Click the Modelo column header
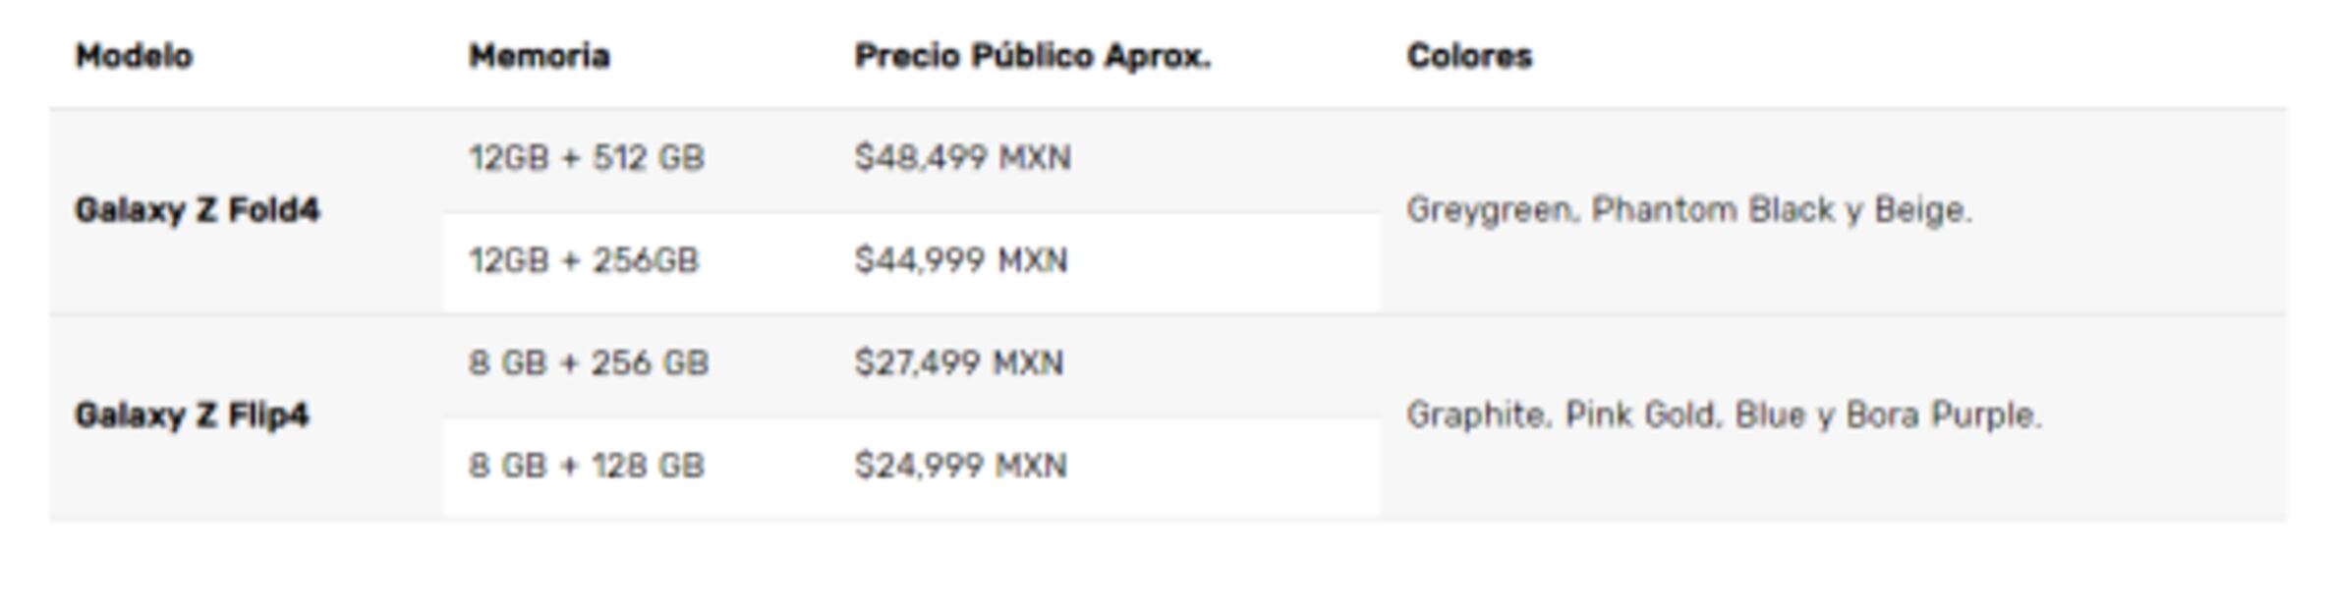The width and height of the screenshot is (2334, 609). pos(134,56)
